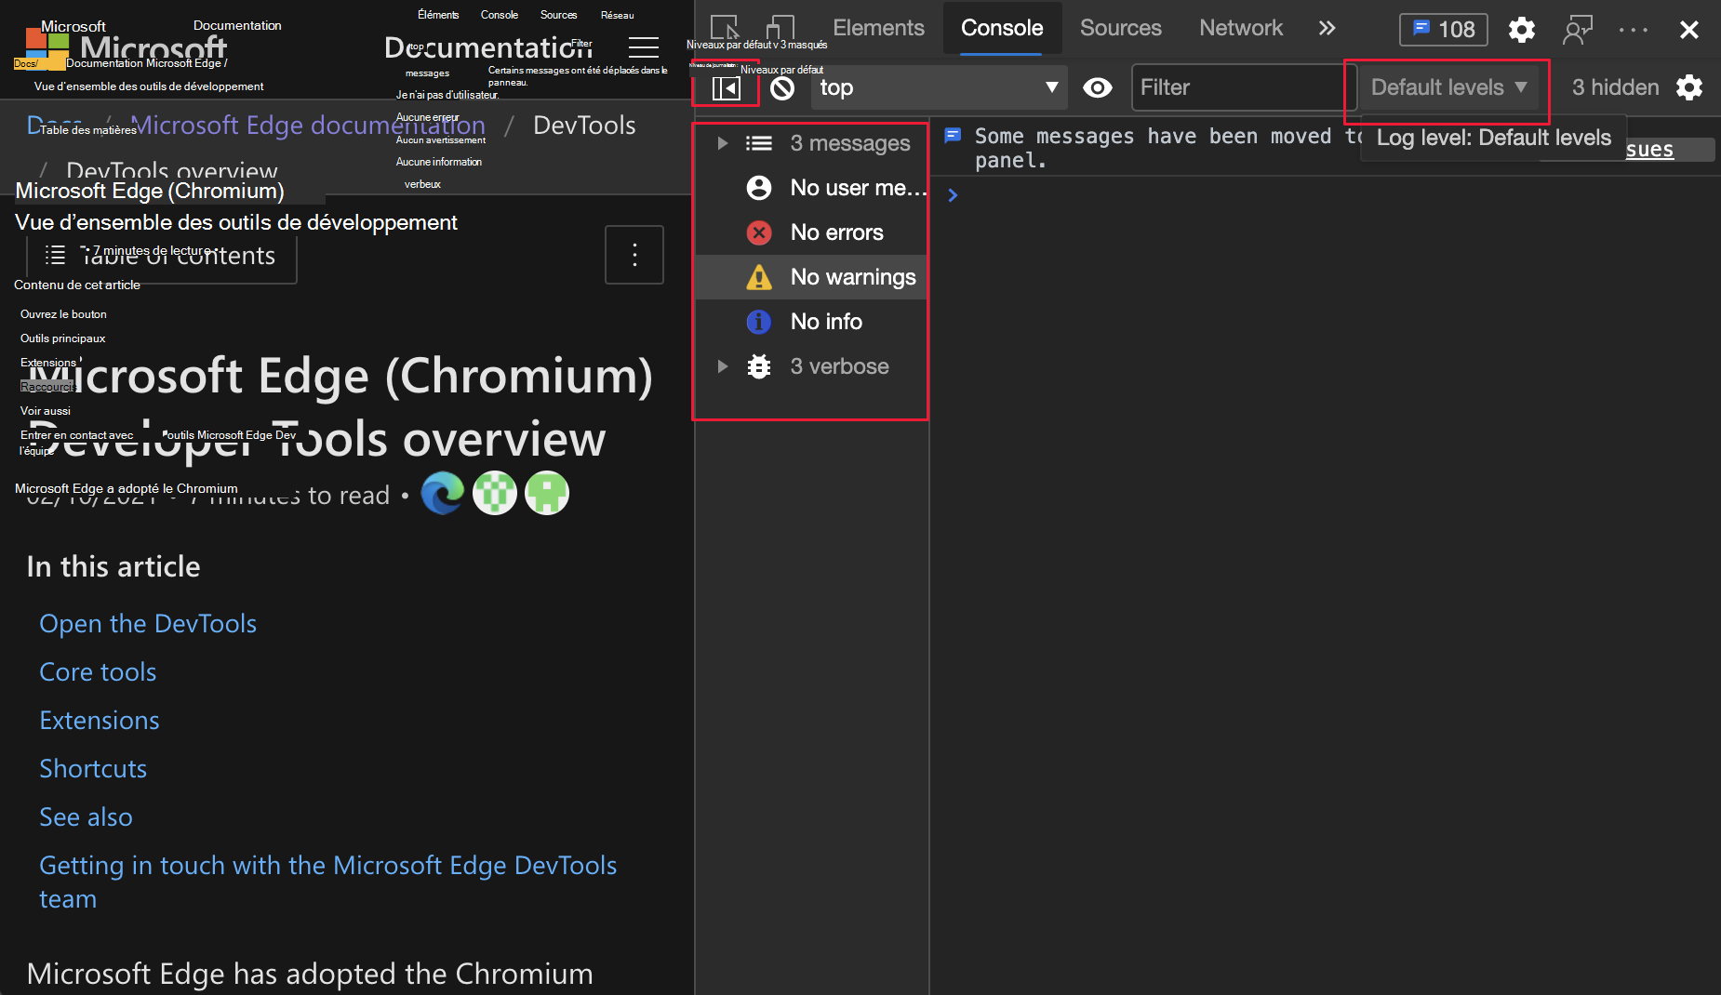Click the send feedback icon
Screen dimensions: 1721x995
click(1578, 30)
